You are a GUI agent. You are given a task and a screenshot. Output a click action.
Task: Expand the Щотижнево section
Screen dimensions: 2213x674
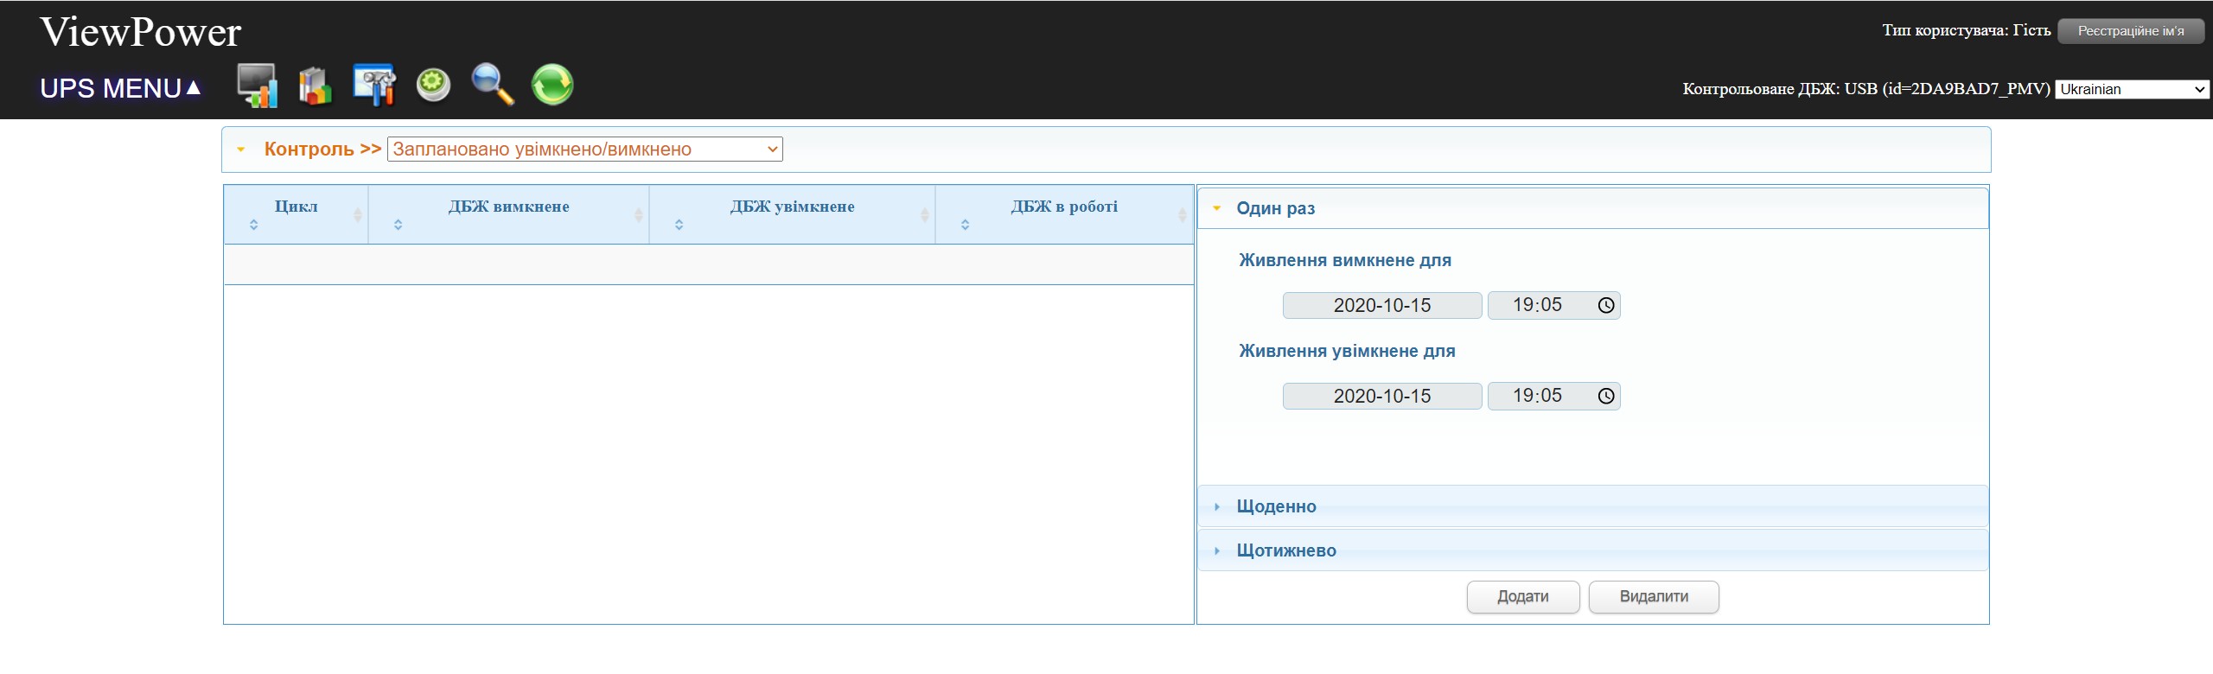[x=1285, y=551]
